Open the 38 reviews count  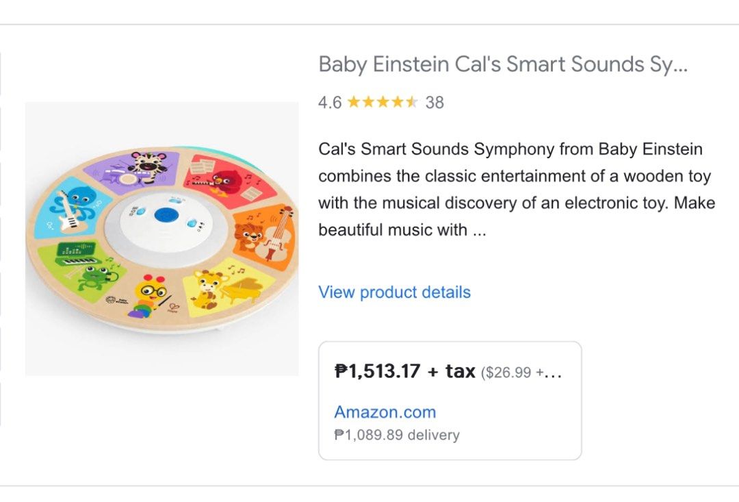pyautogui.click(x=435, y=102)
